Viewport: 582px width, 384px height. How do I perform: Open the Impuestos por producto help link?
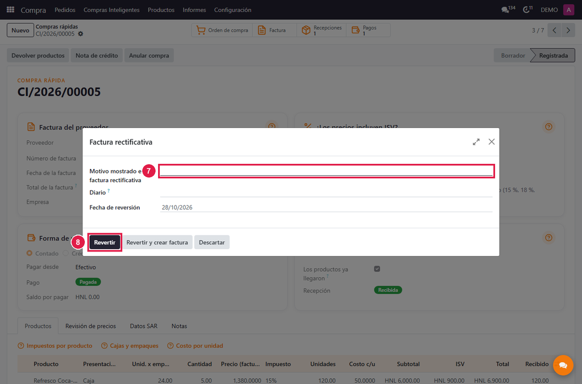click(x=55, y=346)
